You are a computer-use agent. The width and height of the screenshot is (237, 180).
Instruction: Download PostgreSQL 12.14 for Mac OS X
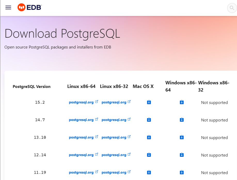149,155
